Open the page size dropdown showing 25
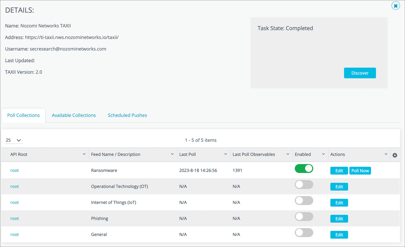 pos(14,140)
